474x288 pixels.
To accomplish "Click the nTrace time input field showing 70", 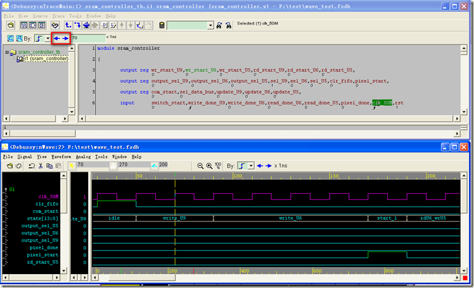I will click(88, 38).
